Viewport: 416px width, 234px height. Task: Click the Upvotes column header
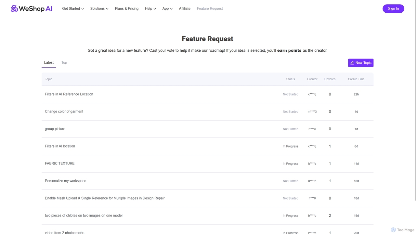pos(330,79)
